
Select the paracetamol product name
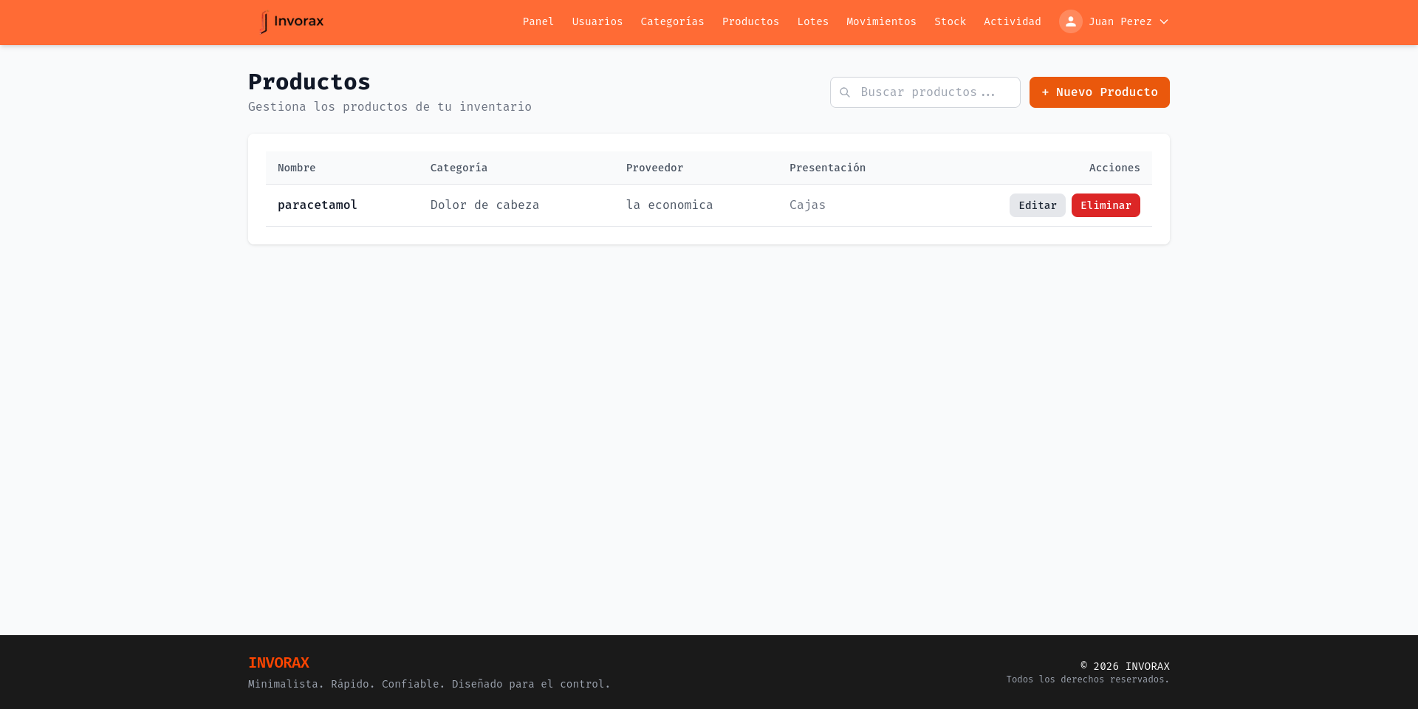click(317, 205)
